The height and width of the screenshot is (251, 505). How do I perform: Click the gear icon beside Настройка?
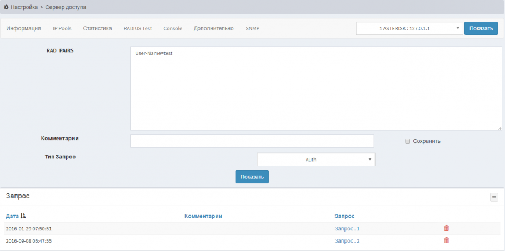click(6, 7)
